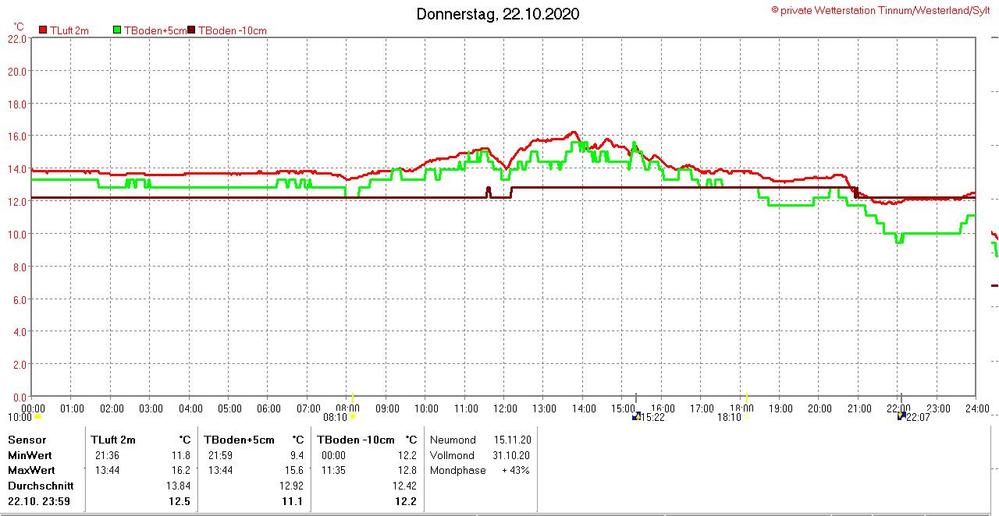Click the Donnerstag, 22.10.2020 chart title
This screenshot has height=516, width=999.
[x=498, y=14]
